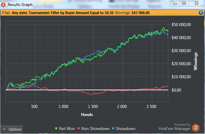Click the blue help icon in filter bar
Viewport: 205px width, 134px height.
(x=201, y=13)
